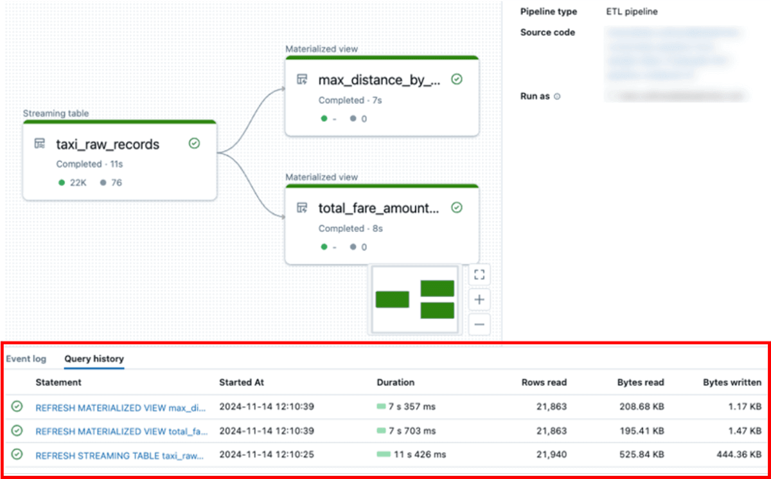
Task: Click the Duration column header
Action: (396, 382)
